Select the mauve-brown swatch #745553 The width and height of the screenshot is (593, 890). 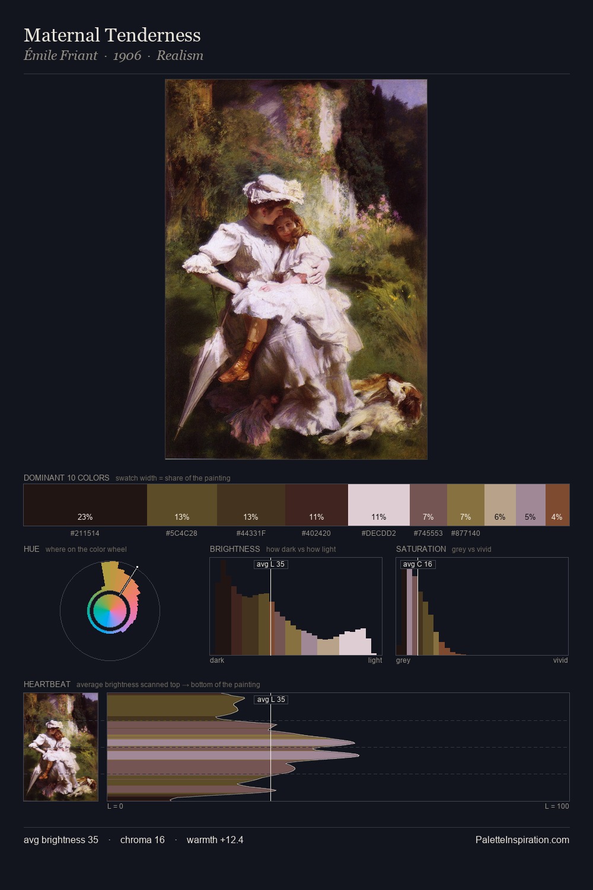pos(428,505)
